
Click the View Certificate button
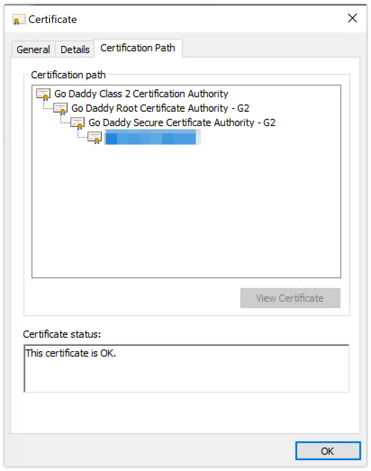click(290, 298)
